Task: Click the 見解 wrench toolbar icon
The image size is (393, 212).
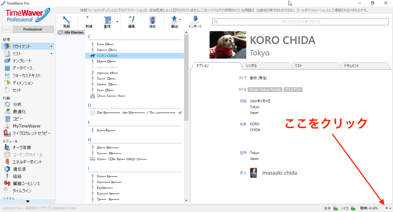Action: [66, 20]
